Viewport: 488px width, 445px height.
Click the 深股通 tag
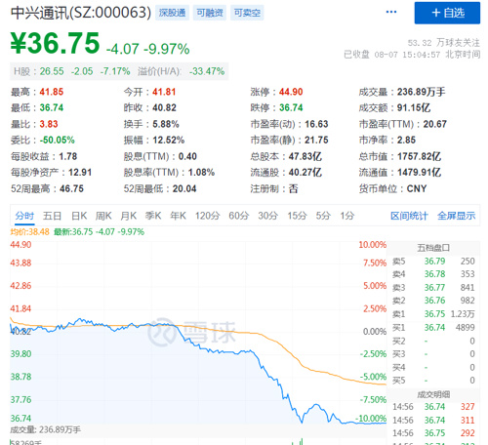click(172, 13)
